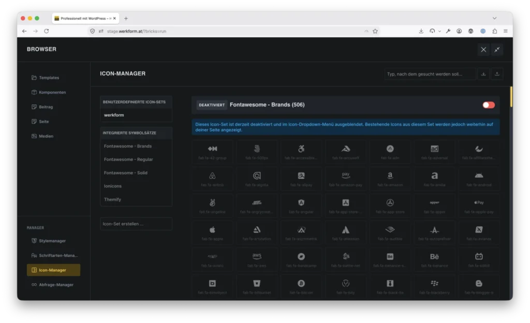Select the fab fa-android icon tile
The width and height of the screenshot is (530, 323).
(479, 179)
